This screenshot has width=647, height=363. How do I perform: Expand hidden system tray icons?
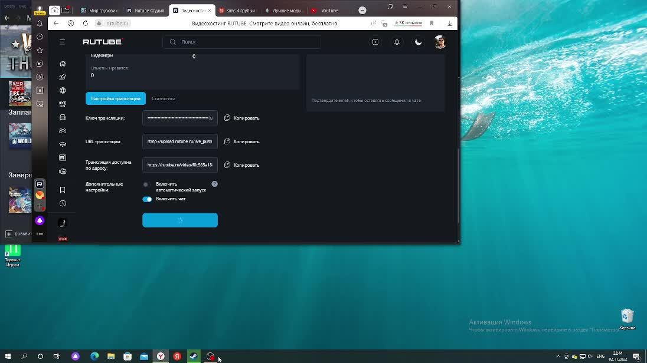(558, 357)
